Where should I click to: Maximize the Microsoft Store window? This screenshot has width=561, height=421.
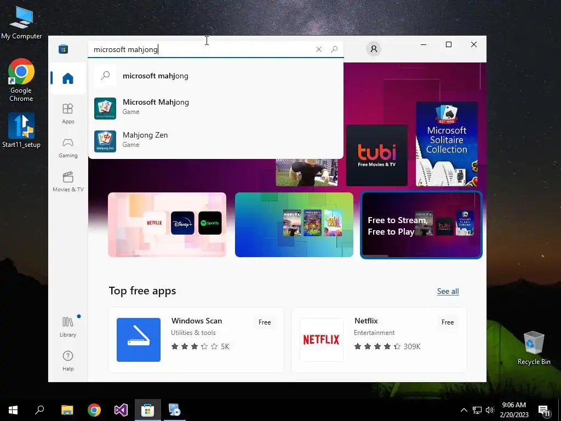tap(449, 44)
